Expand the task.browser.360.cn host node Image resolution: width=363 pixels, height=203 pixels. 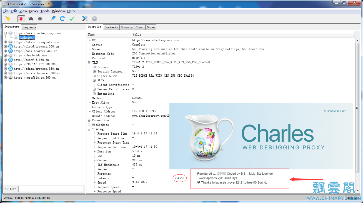(6, 51)
